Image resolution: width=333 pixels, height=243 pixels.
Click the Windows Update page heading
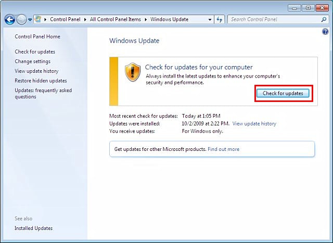[134, 41]
